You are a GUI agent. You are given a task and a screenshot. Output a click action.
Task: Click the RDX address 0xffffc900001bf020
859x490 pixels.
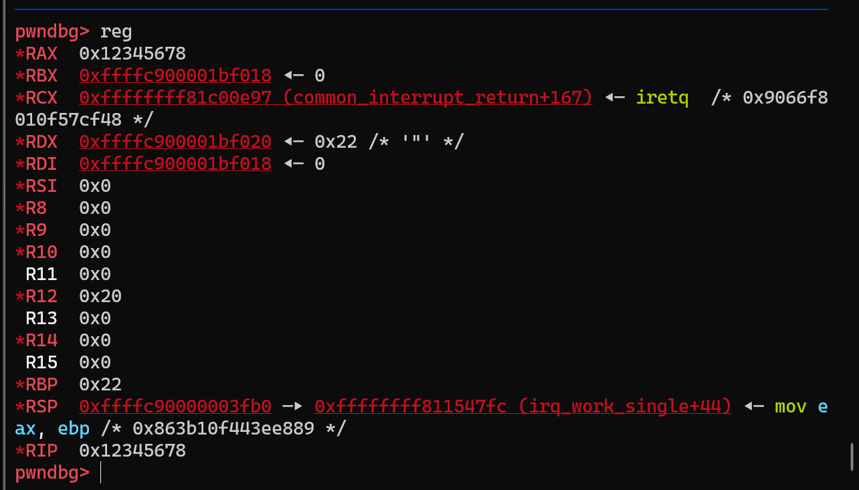175,141
